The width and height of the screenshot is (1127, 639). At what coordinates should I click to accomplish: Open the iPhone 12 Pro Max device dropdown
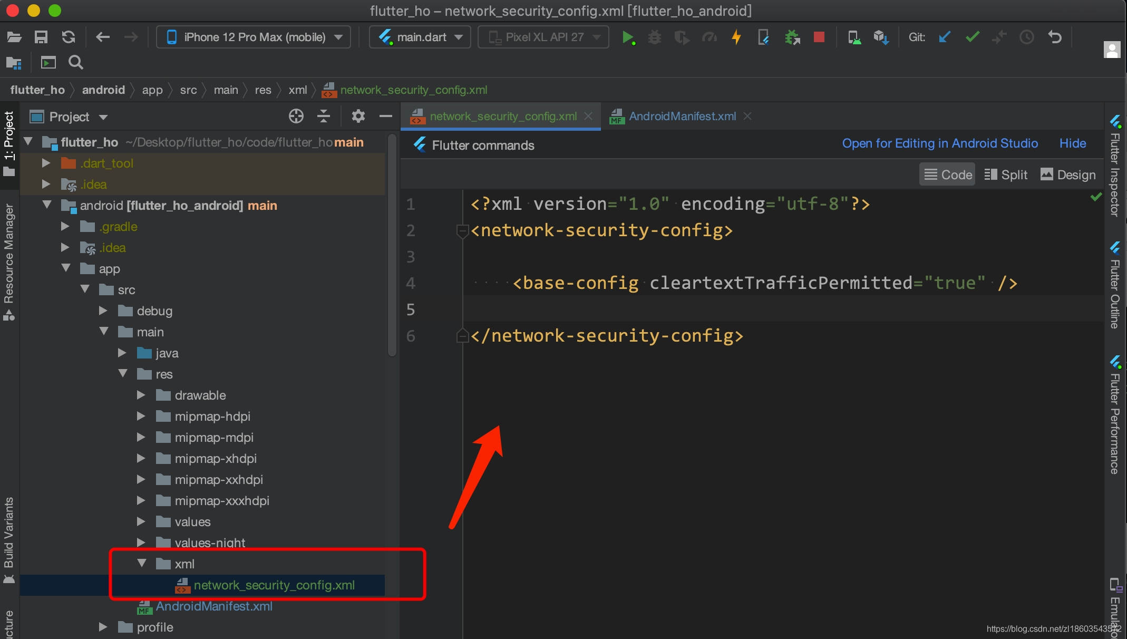point(254,37)
